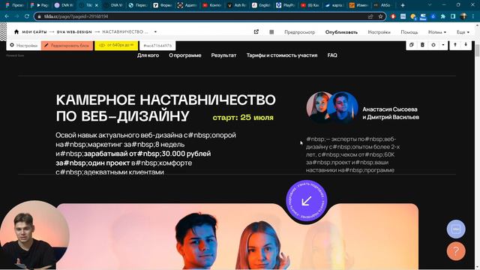Image resolution: width=480 pixels, height=270 pixels.
Task: Expand Chrome tab search dropdown arrow
Action: pos(430,5)
